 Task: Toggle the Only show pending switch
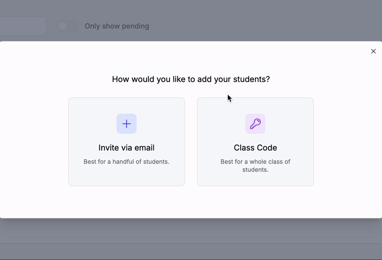67,26
